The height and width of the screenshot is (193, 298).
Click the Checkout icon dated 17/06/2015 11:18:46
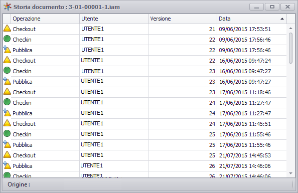point(7,91)
